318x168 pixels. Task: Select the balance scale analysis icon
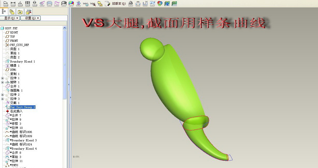138,4
